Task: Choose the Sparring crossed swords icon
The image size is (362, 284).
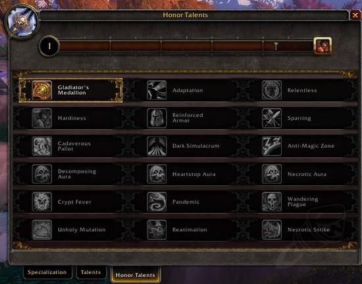Action: click(272, 118)
